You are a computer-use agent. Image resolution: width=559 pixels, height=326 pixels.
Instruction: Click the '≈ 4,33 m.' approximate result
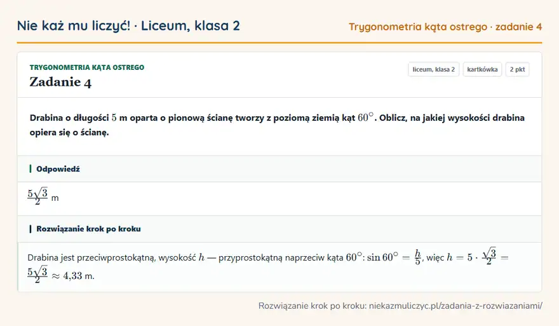point(73,276)
